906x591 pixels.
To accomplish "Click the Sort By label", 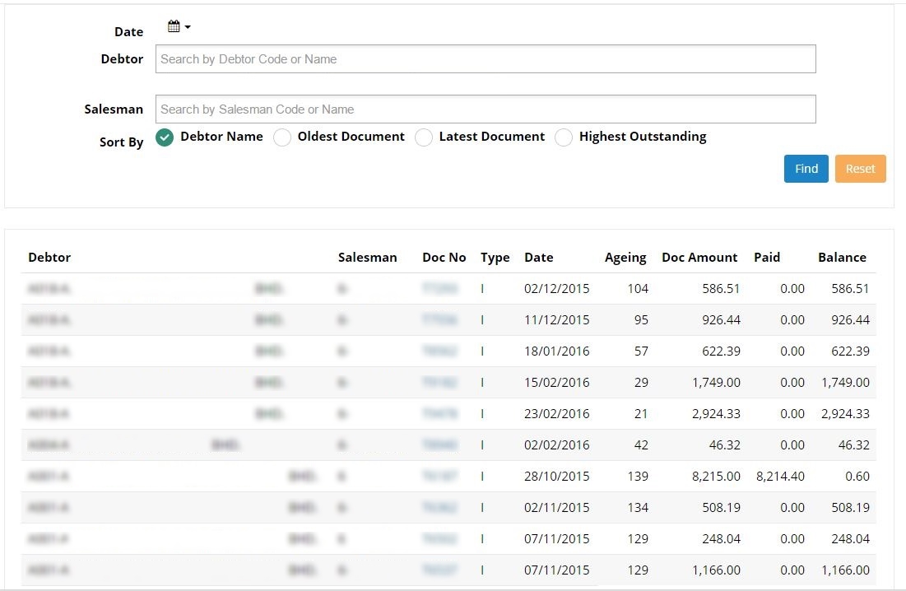I will 121,142.
